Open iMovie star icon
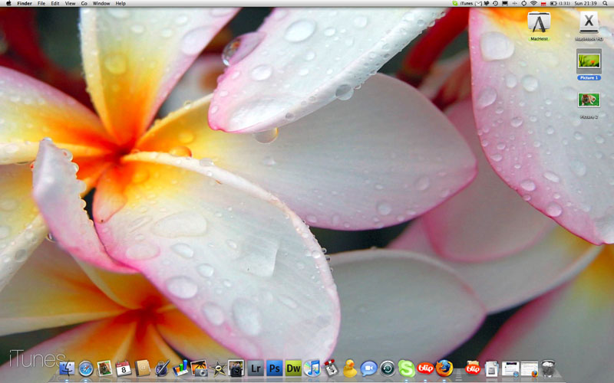Screen dimensions: 614x383 218,368
